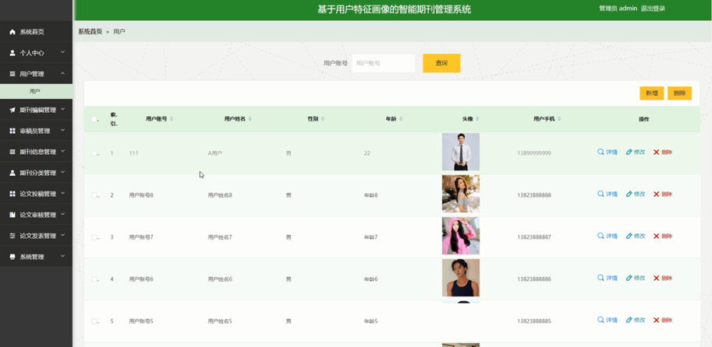
Task: Select the checkbox for row 3 用户账号7
Action: [x=94, y=237]
